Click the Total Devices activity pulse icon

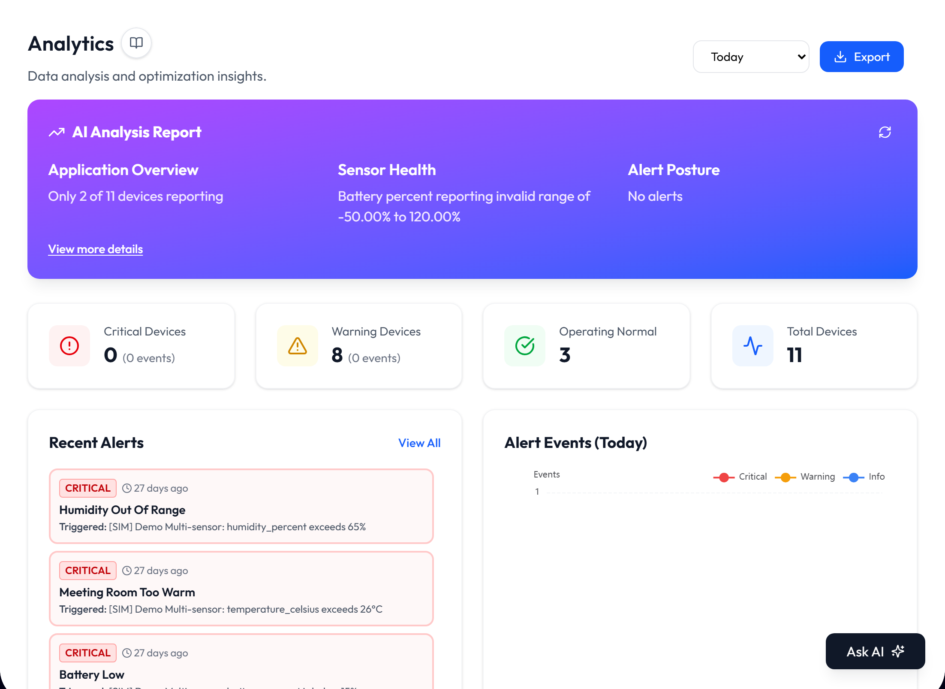[x=753, y=346]
